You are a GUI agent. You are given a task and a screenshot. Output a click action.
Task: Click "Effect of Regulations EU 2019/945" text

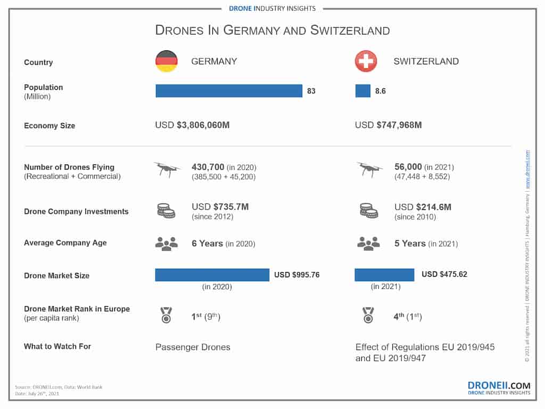425,347
